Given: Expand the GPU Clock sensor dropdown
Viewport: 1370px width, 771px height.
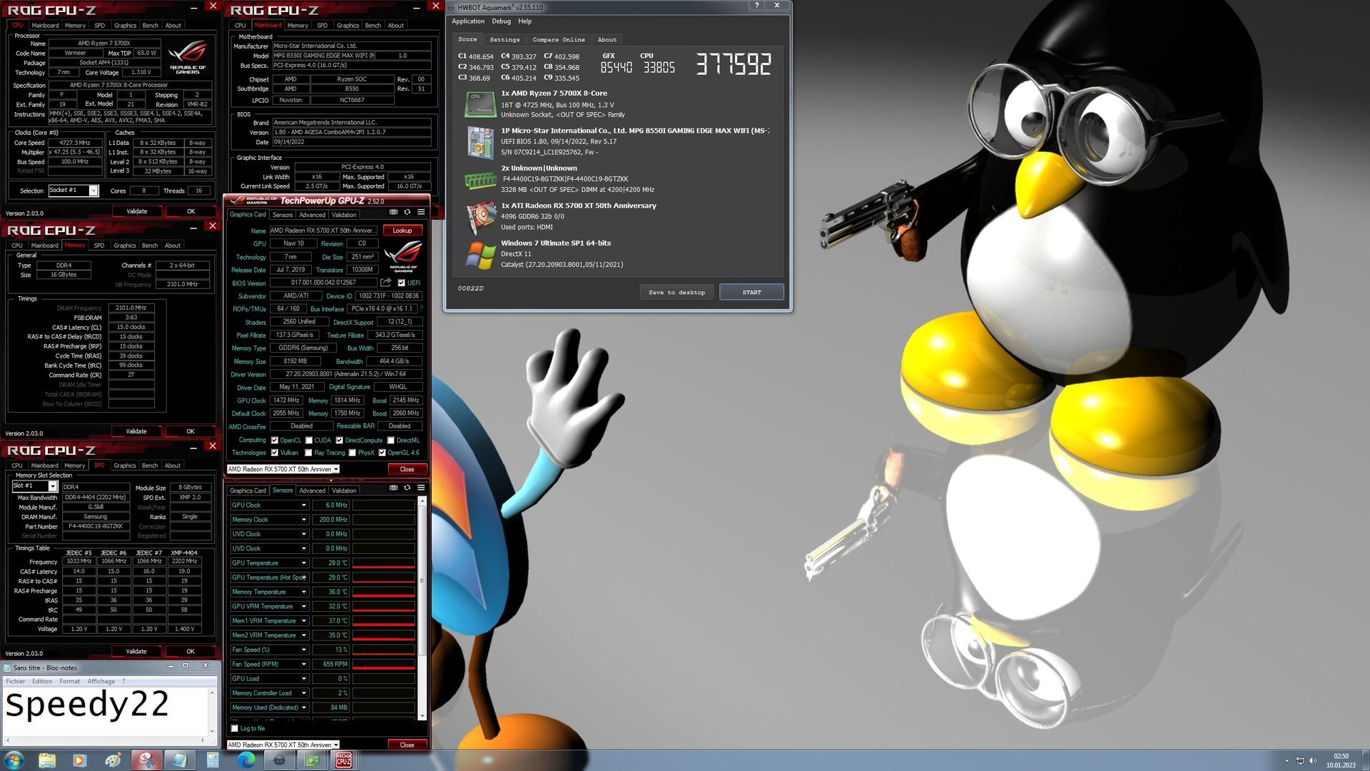Looking at the screenshot, I should 303,505.
